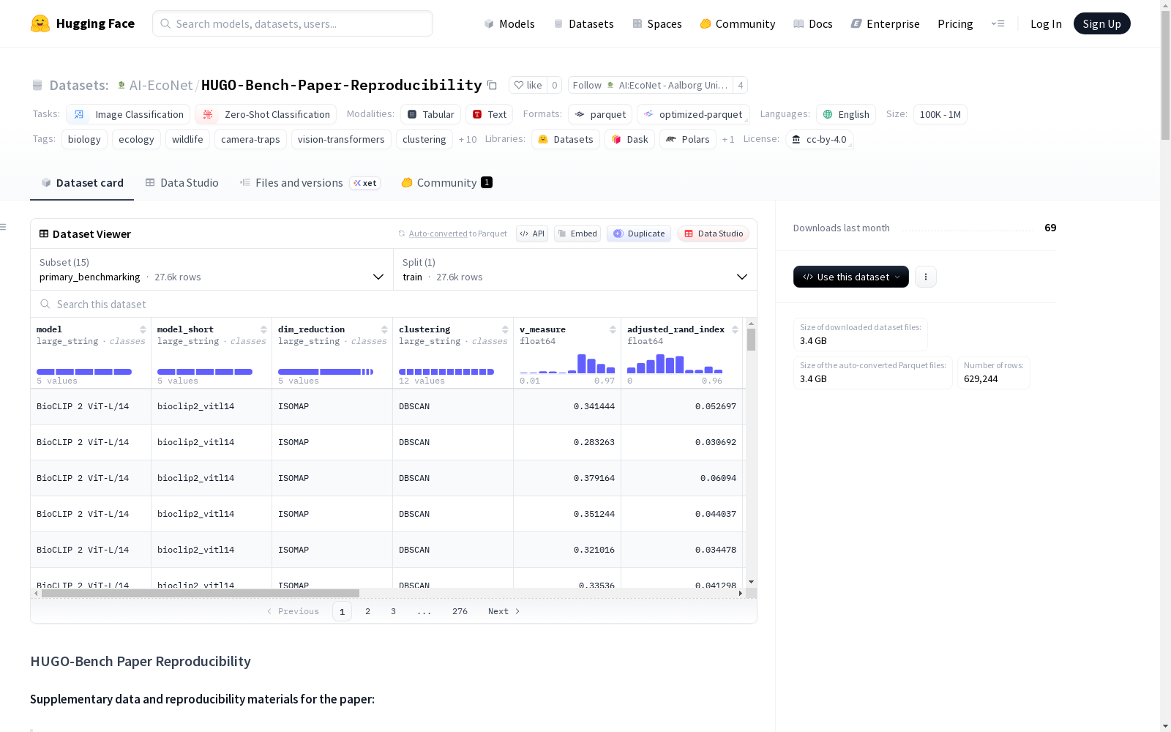
Task: Sort the v_measure column
Action: [x=613, y=329]
